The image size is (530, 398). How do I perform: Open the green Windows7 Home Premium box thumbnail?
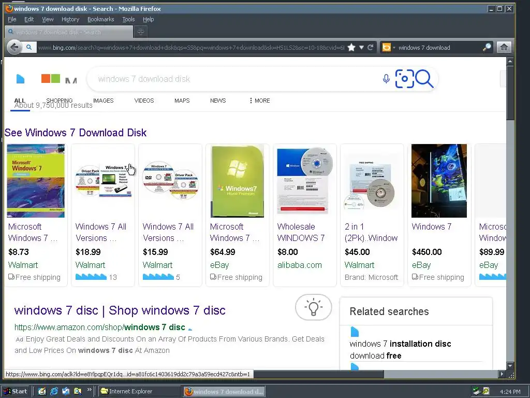[237, 181]
